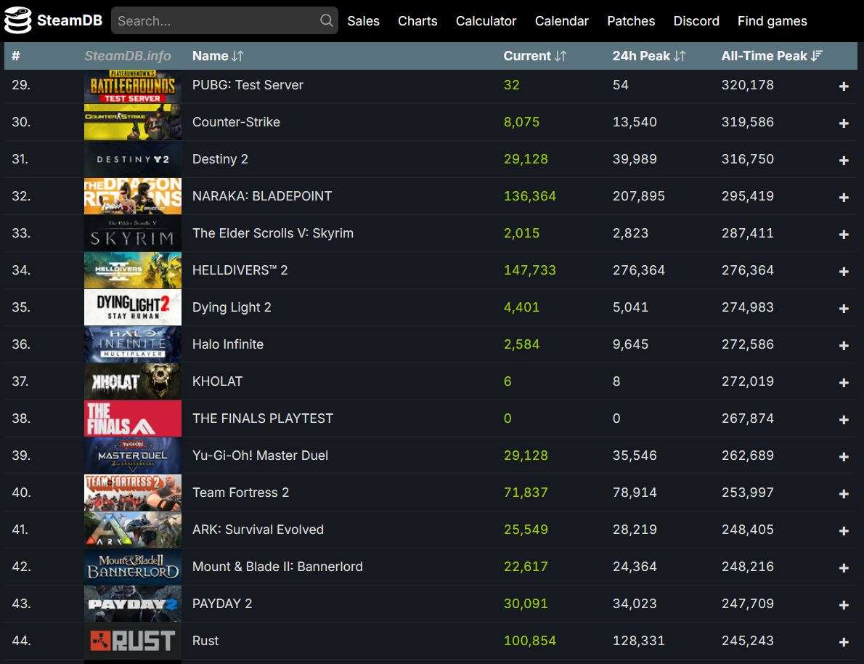Click the search magnifier icon
Image resolution: width=864 pixels, height=664 pixels.
pyautogui.click(x=326, y=20)
